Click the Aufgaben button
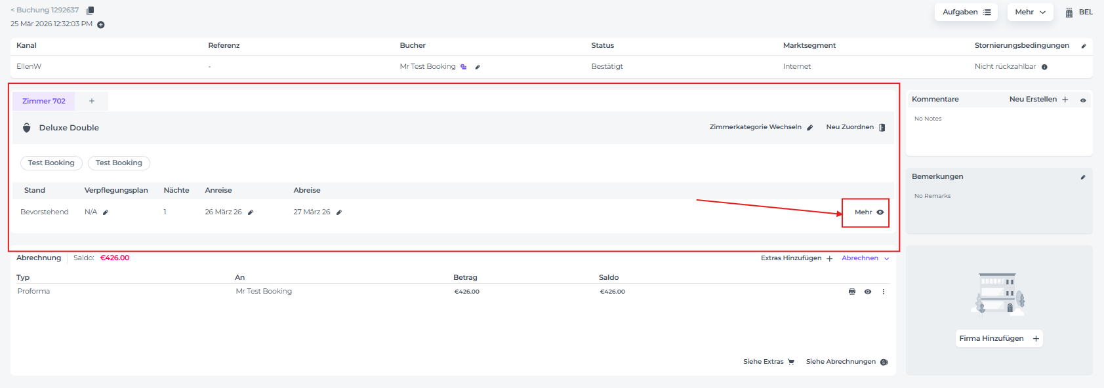1104x388 pixels. coord(966,12)
